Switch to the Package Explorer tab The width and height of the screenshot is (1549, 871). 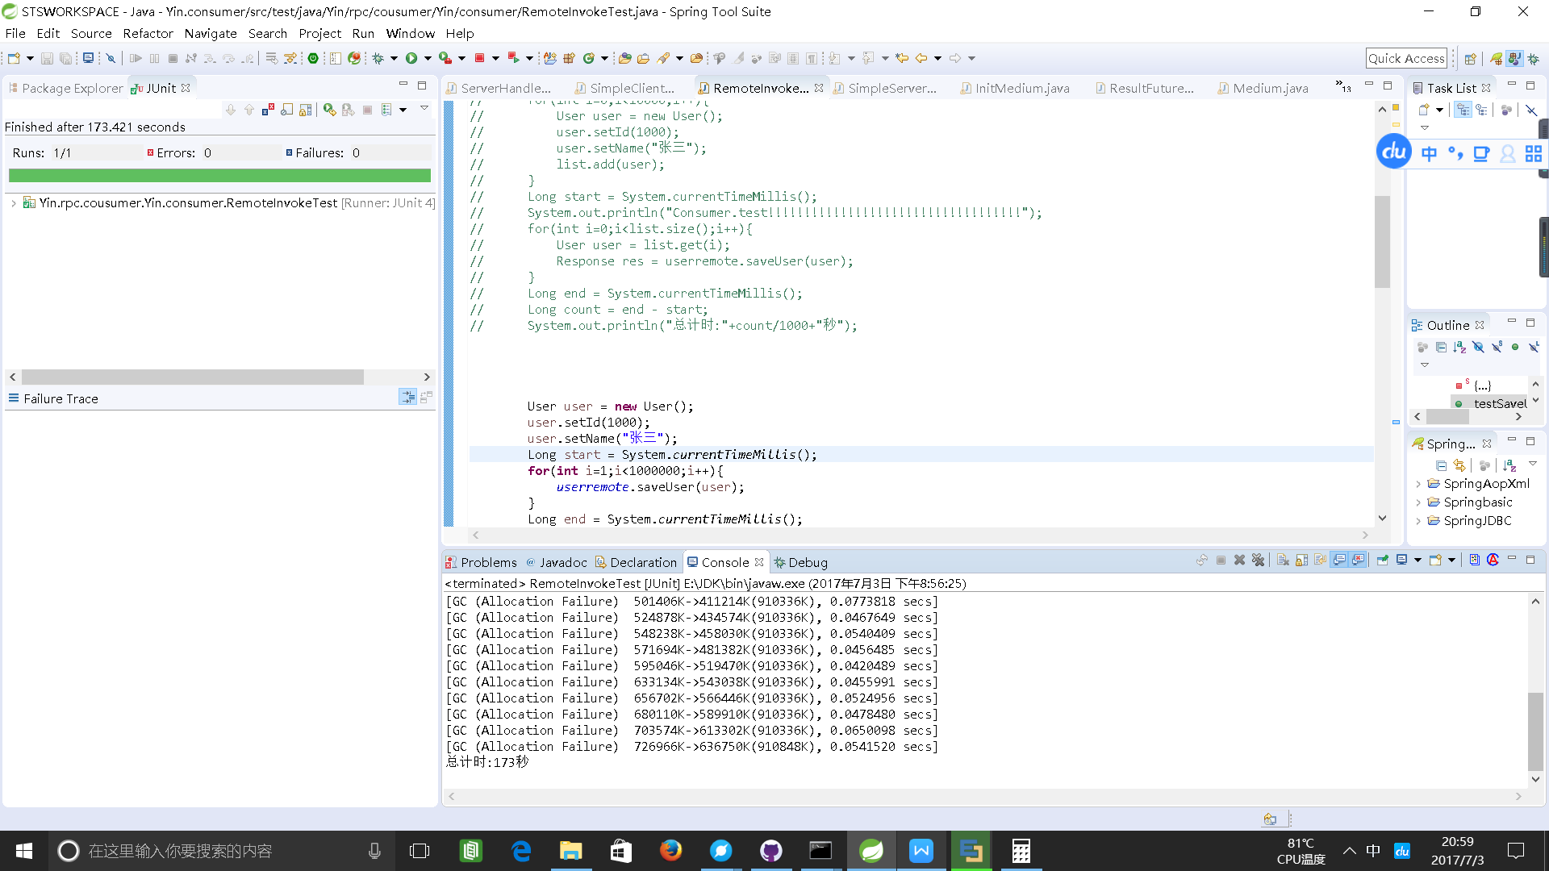click(66, 88)
